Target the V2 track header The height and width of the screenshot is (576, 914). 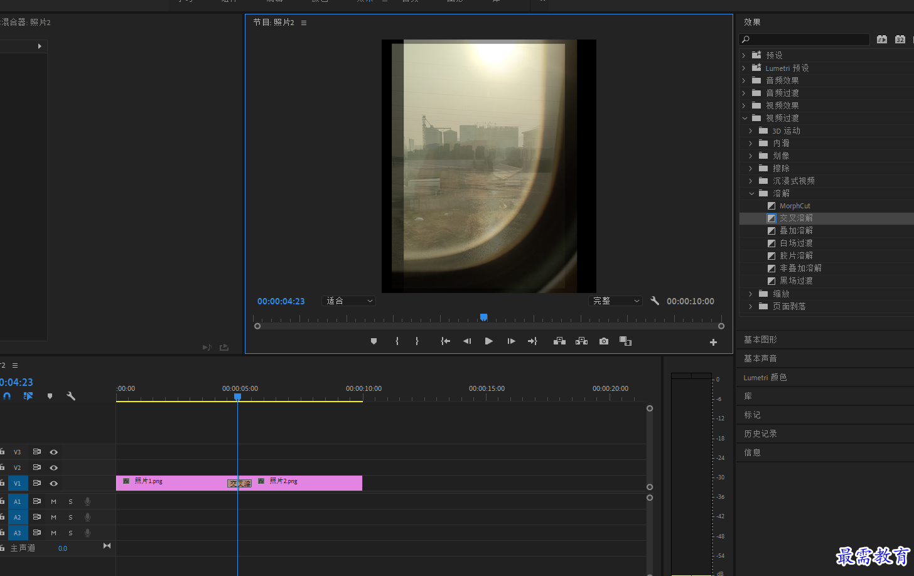tap(18, 467)
